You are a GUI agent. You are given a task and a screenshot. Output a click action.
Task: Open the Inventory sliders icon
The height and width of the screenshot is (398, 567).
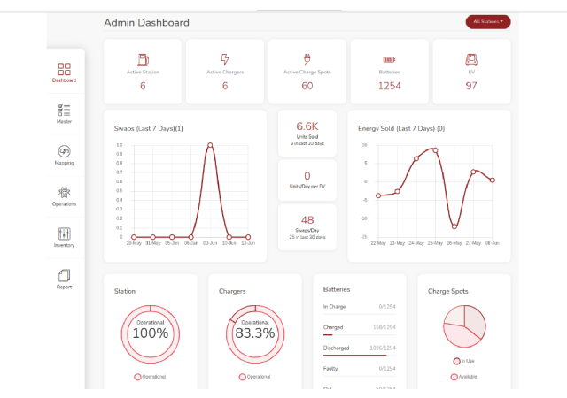click(64, 233)
